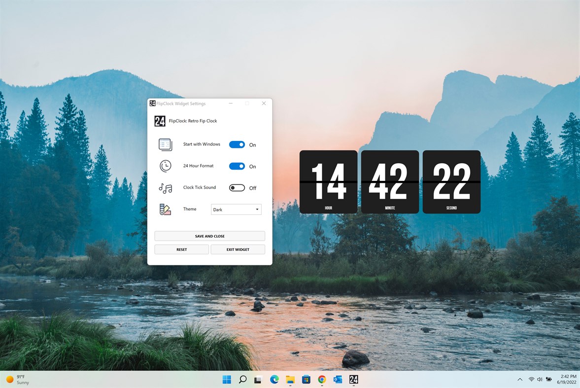Click the musical notes icon for Clock Tick Sound
580x388 pixels.
[x=165, y=187]
